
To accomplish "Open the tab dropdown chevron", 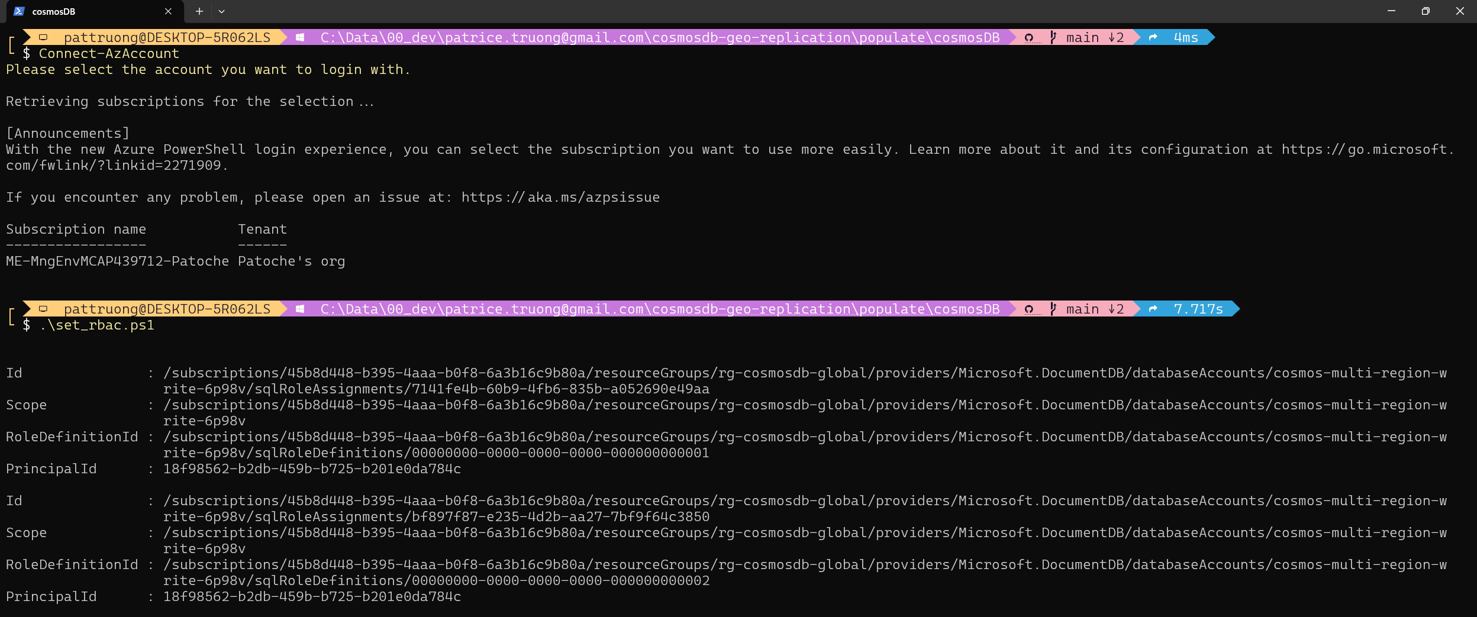I will (x=222, y=11).
